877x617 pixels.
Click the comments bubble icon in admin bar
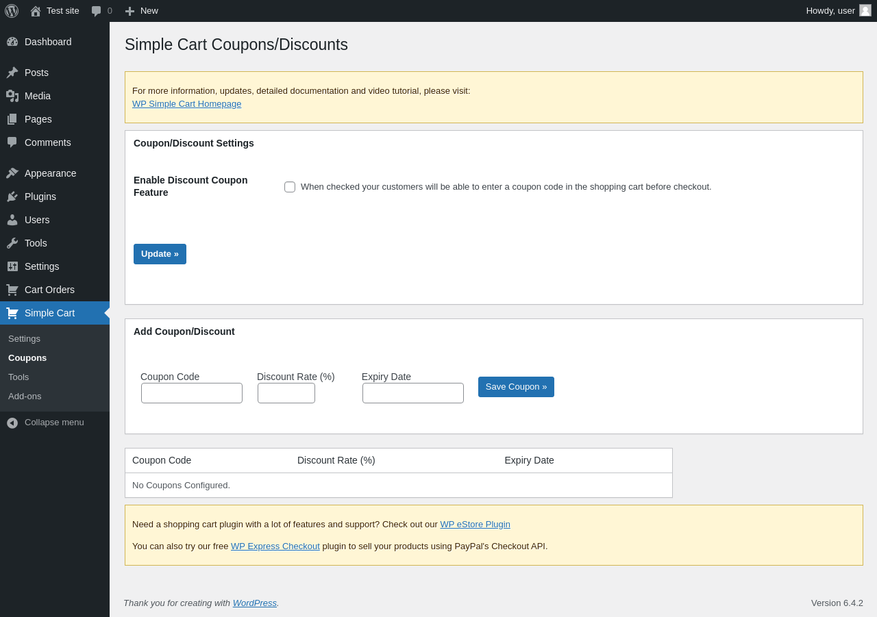97,11
